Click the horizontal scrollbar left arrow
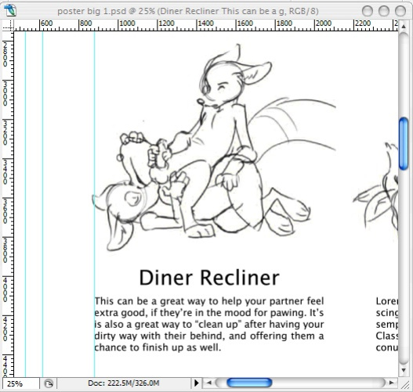The image size is (413, 392). [x=209, y=383]
